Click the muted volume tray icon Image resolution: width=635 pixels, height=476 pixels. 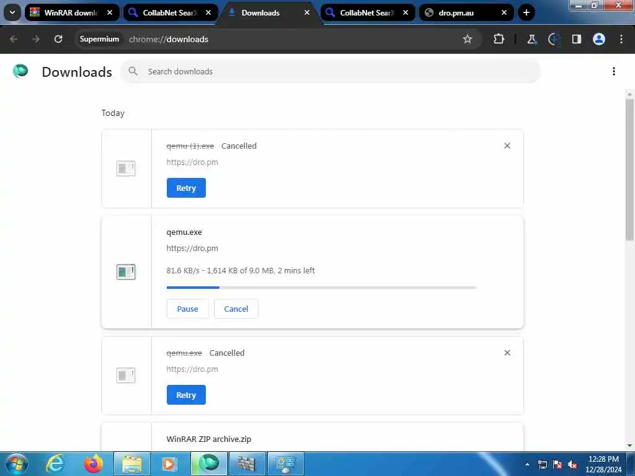tap(572, 465)
